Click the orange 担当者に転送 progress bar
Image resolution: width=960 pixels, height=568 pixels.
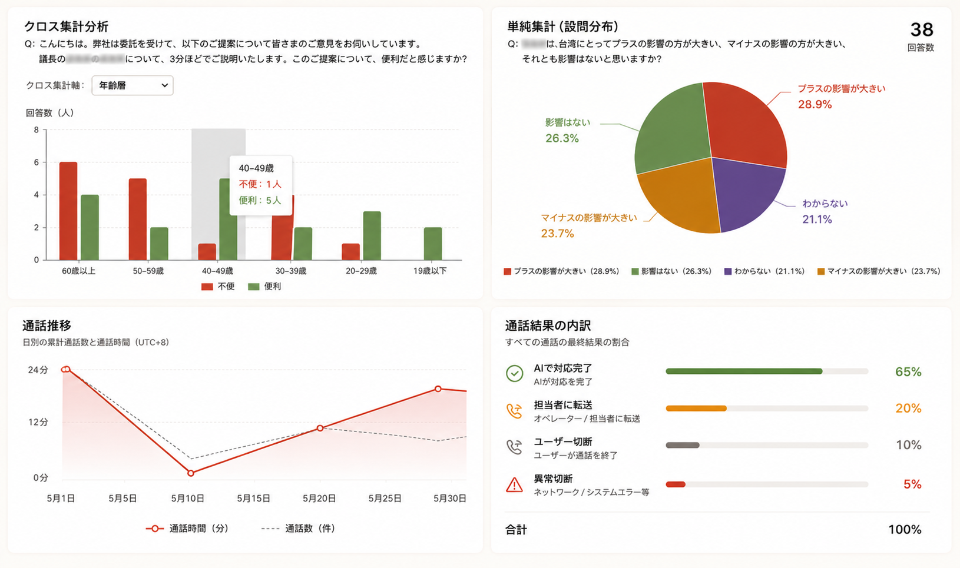pyautogui.click(x=696, y=408)
